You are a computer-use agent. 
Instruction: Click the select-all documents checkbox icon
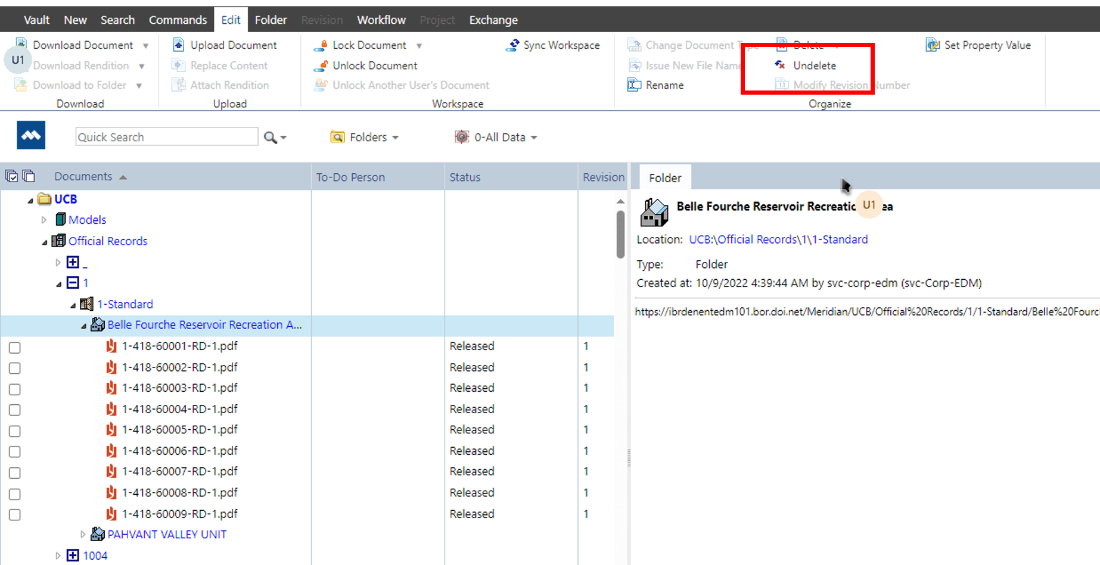[x=12, y=176]
